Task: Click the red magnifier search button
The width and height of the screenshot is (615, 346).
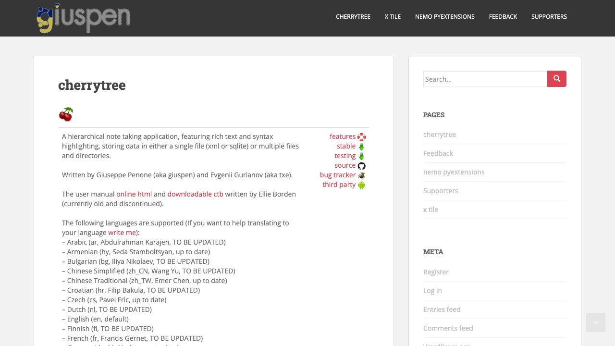Action: [557, 79]
